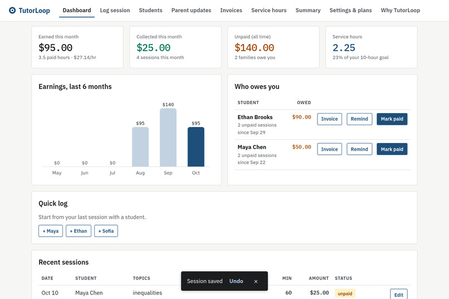Open the Summary tab
Screen dimensions: 449x299
click(x=308, y=10)
